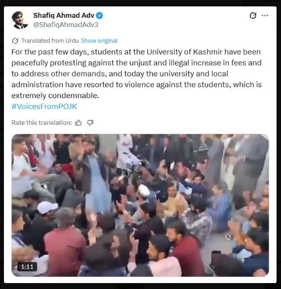Click the white margin below the video
The width and height of the screenshot is (281, 289).
coord(140,280)
